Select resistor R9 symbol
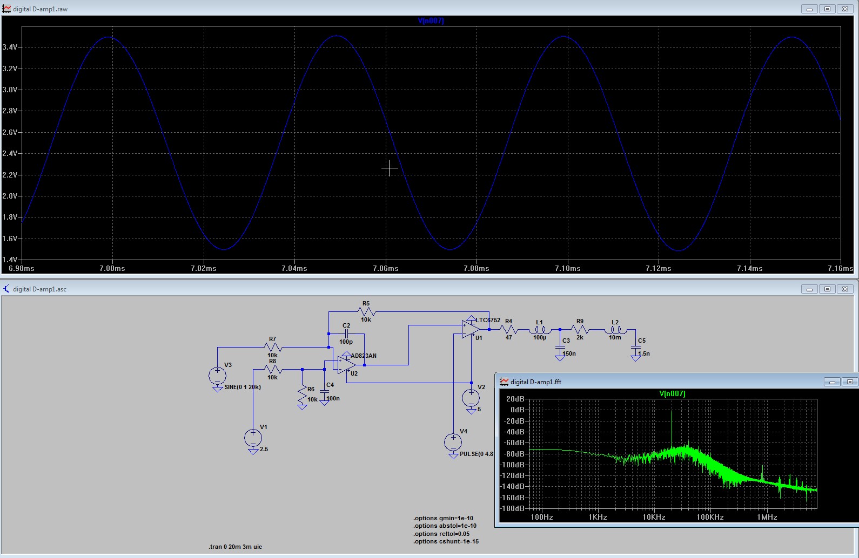The height and width of the screenshot is (558, 859). (580, 329)
